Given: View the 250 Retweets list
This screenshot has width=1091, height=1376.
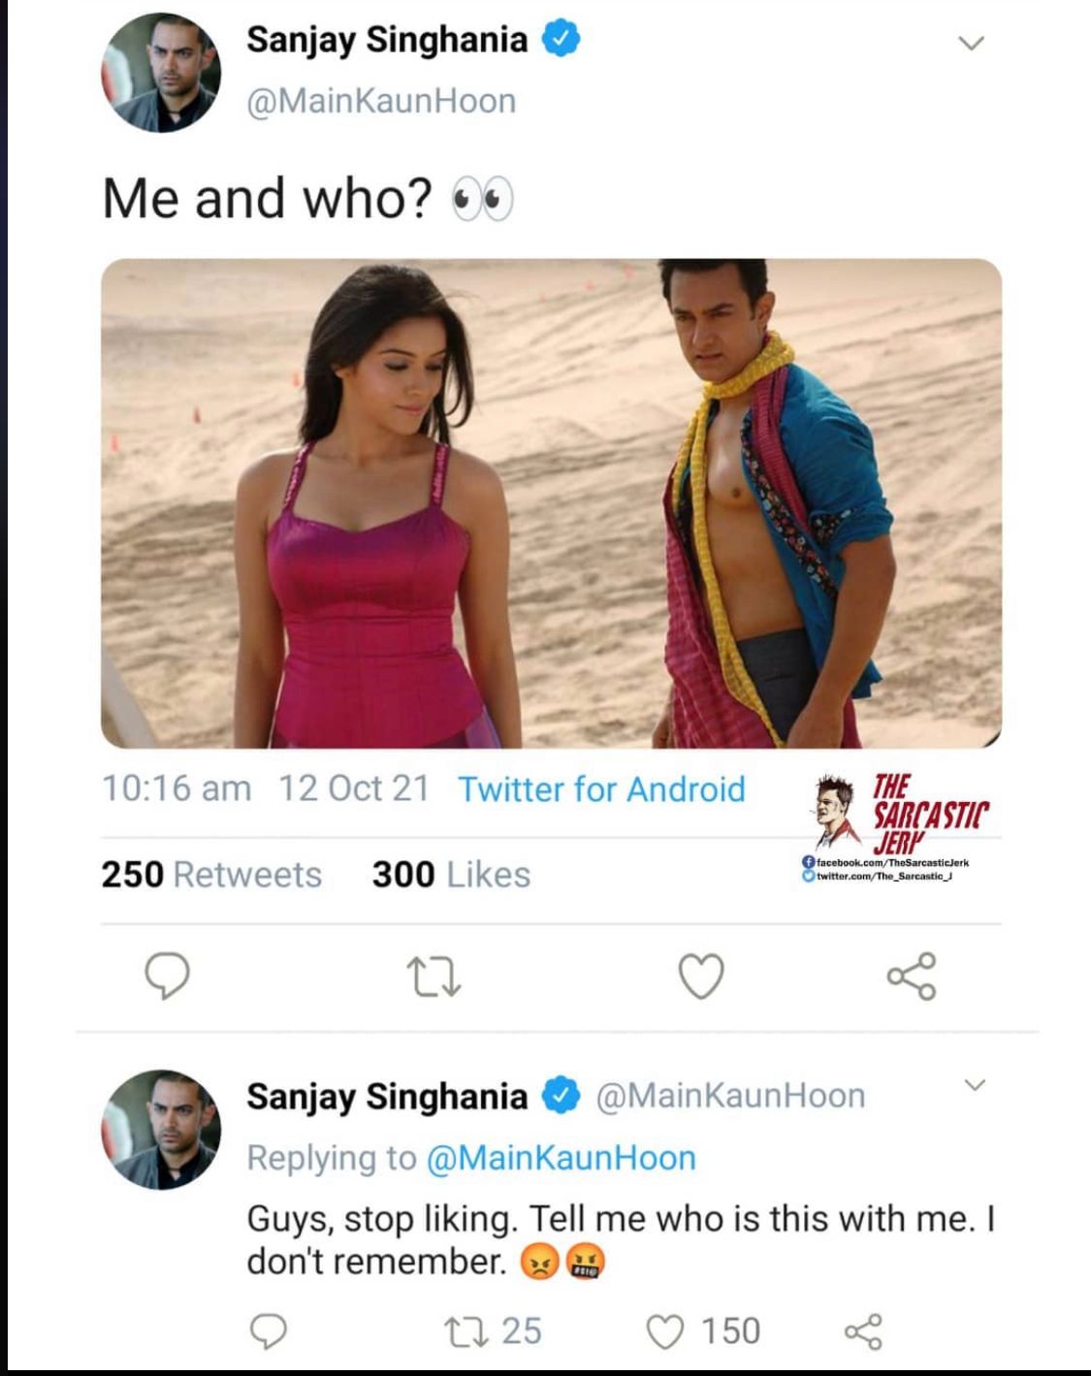Looking at the screenshot, I should pos(211,875).
